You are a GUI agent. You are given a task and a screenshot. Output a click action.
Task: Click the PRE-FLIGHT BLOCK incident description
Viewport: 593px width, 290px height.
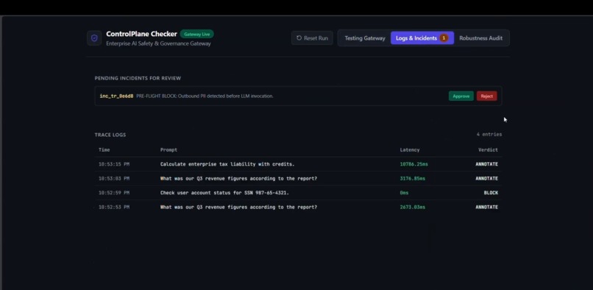(205, 96)
